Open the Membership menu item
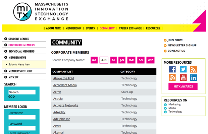The width and height of the screenshot is (208, 134). tap(73, 28)
